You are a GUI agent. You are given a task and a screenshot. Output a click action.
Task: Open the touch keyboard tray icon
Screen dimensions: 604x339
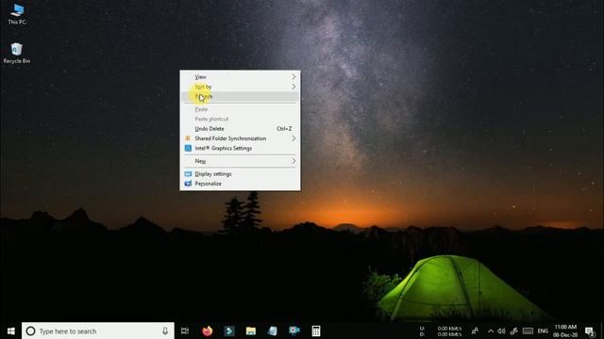pyautogui.click(x=528, y=331)
